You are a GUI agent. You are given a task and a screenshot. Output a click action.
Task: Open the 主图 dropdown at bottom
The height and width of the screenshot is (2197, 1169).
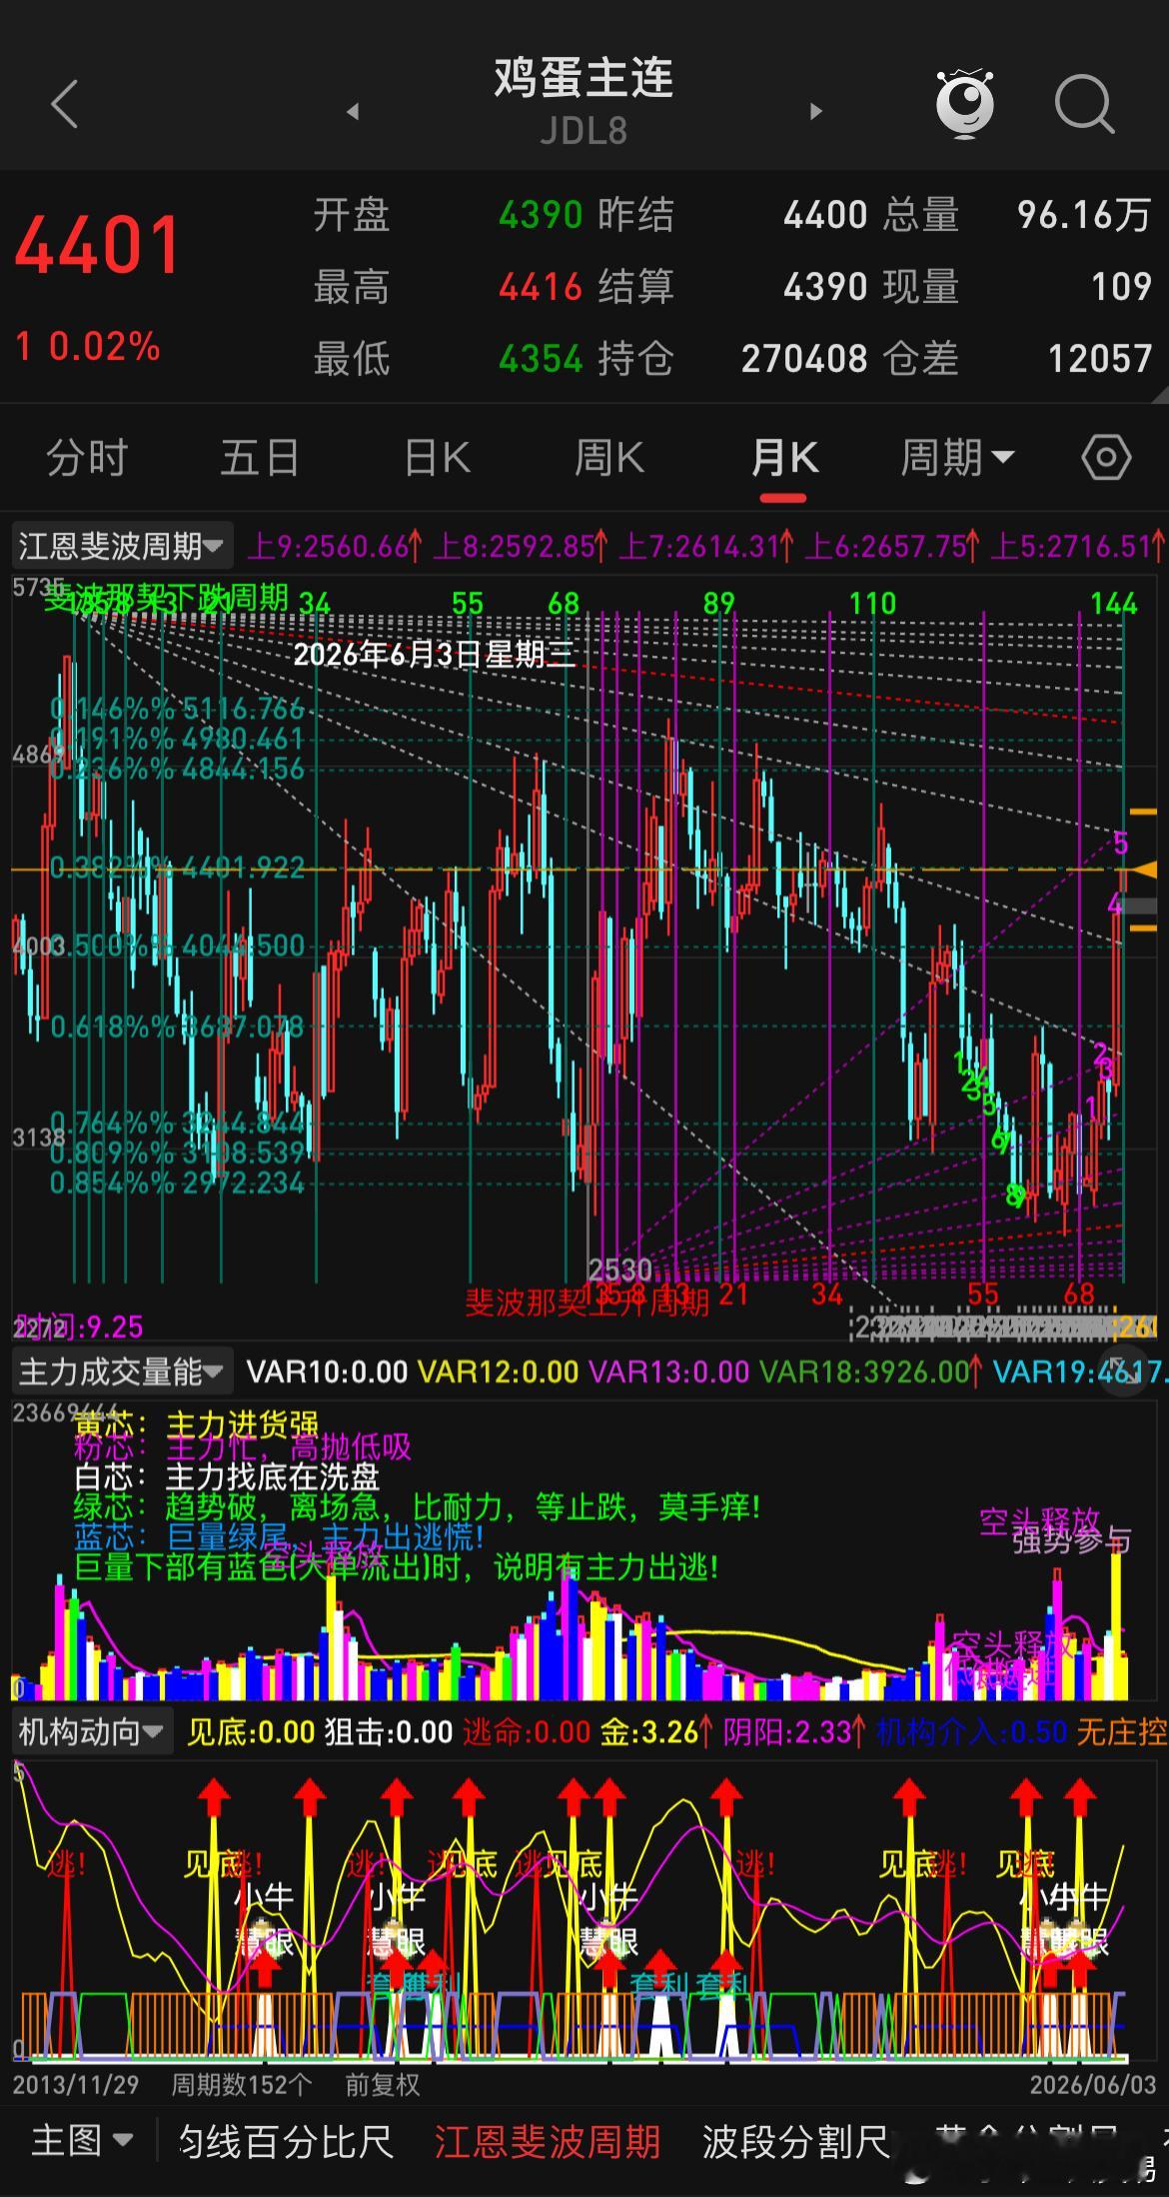click(x=82, y=2140)
